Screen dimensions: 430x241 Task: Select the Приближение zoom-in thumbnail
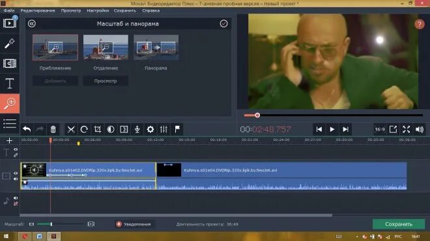tap(55, 47)
